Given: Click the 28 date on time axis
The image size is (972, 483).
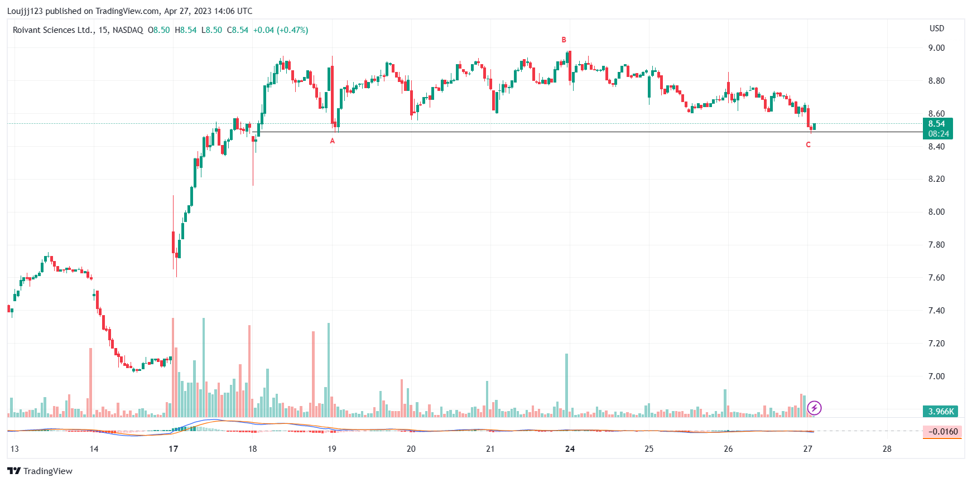Looking at the screenshot, I should (887, 449).
